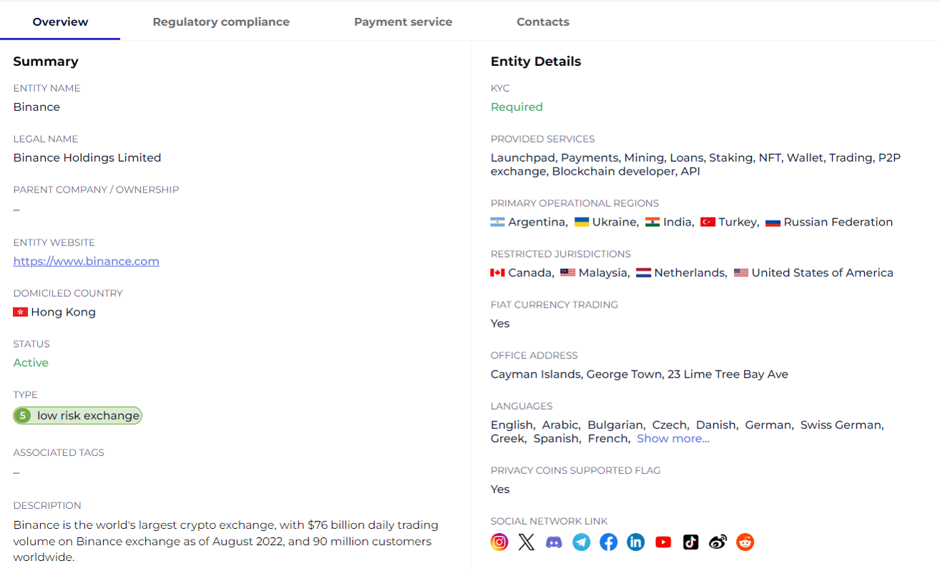Open the Telegram social link icon
This screenshot has width=940, height=581.
[582, 542]
